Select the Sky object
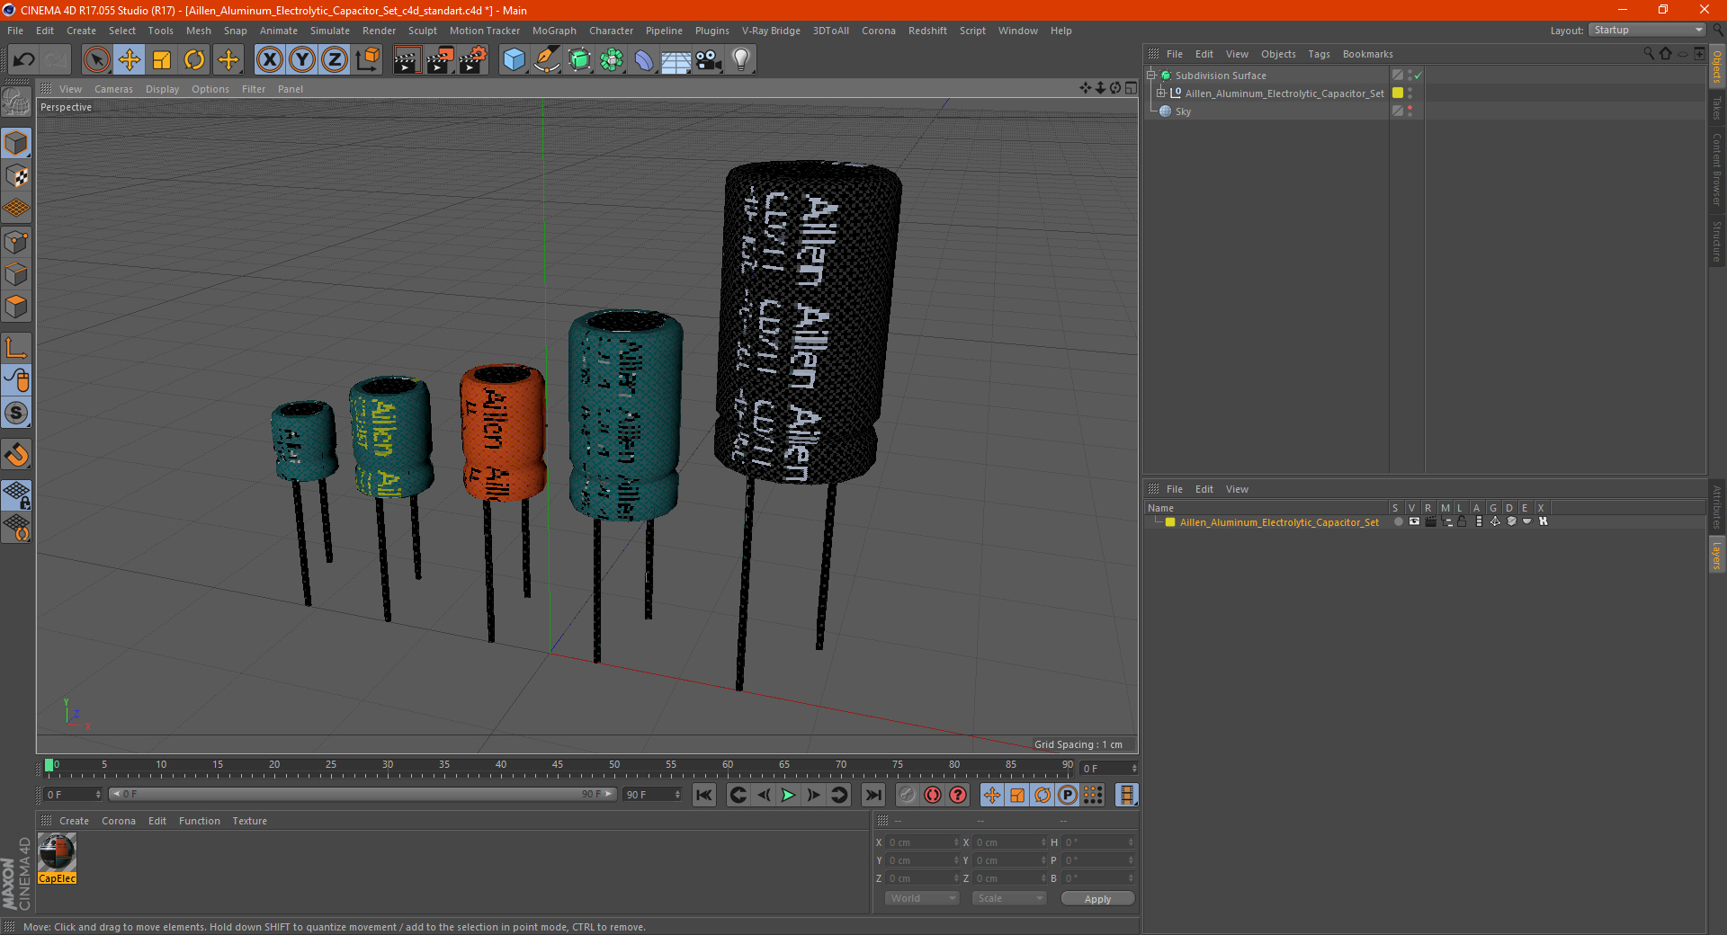The width and height of the screenshot is (1727, 935). [1183, 111]
